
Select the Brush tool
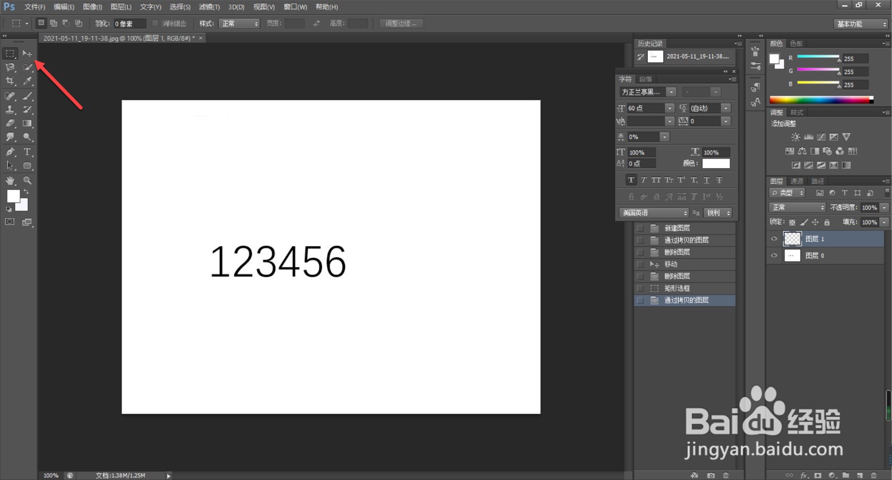pos(27,96)
